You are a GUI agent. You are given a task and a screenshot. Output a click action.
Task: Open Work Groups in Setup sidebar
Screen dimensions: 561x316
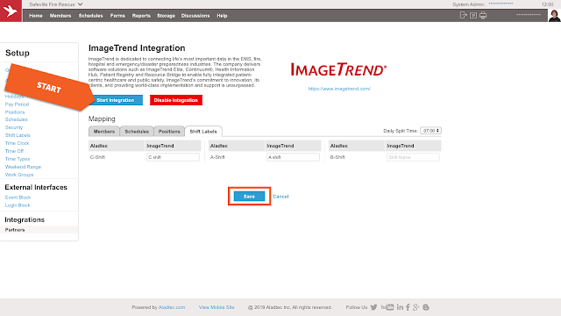[x=19, y=175]
